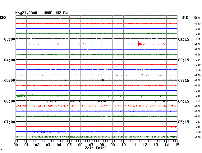Click DC value -261 beside 01:15

(x=197, y=39)
